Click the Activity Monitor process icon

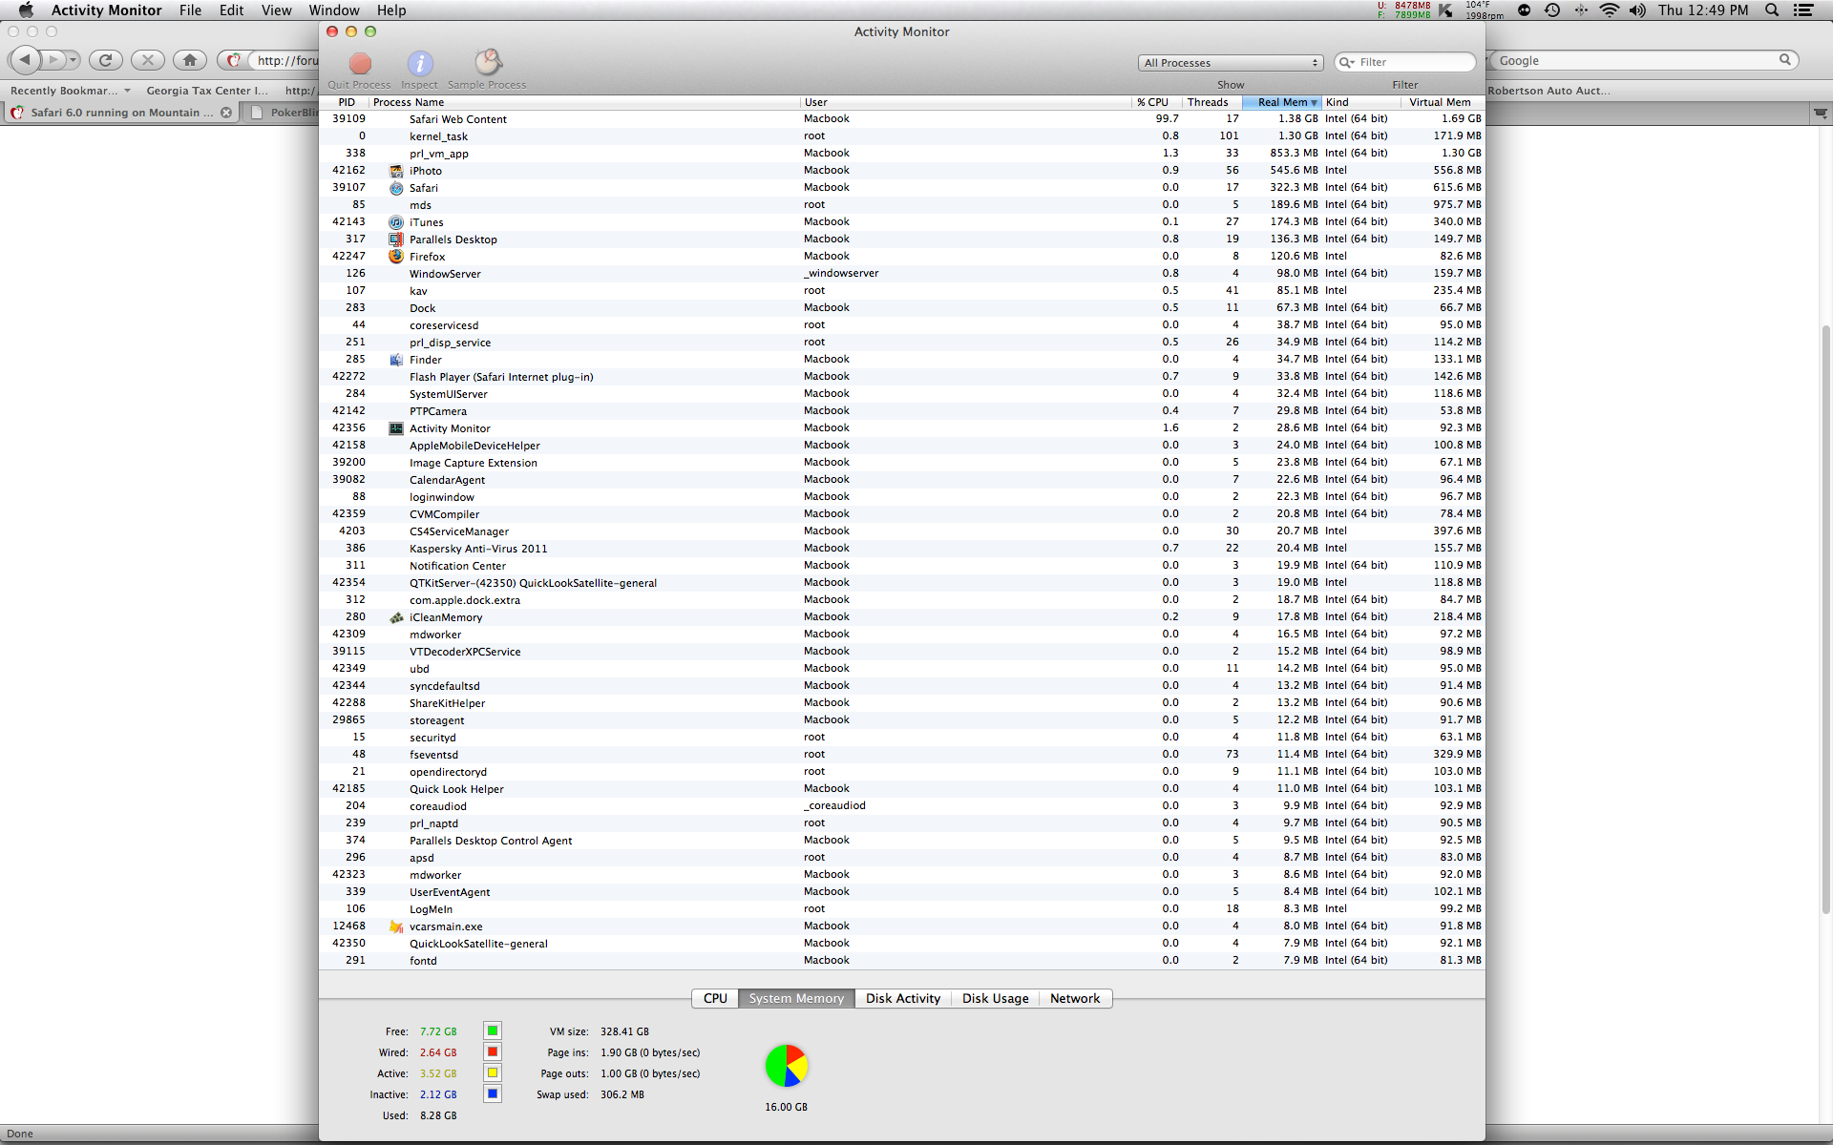(x=396, y=428)
